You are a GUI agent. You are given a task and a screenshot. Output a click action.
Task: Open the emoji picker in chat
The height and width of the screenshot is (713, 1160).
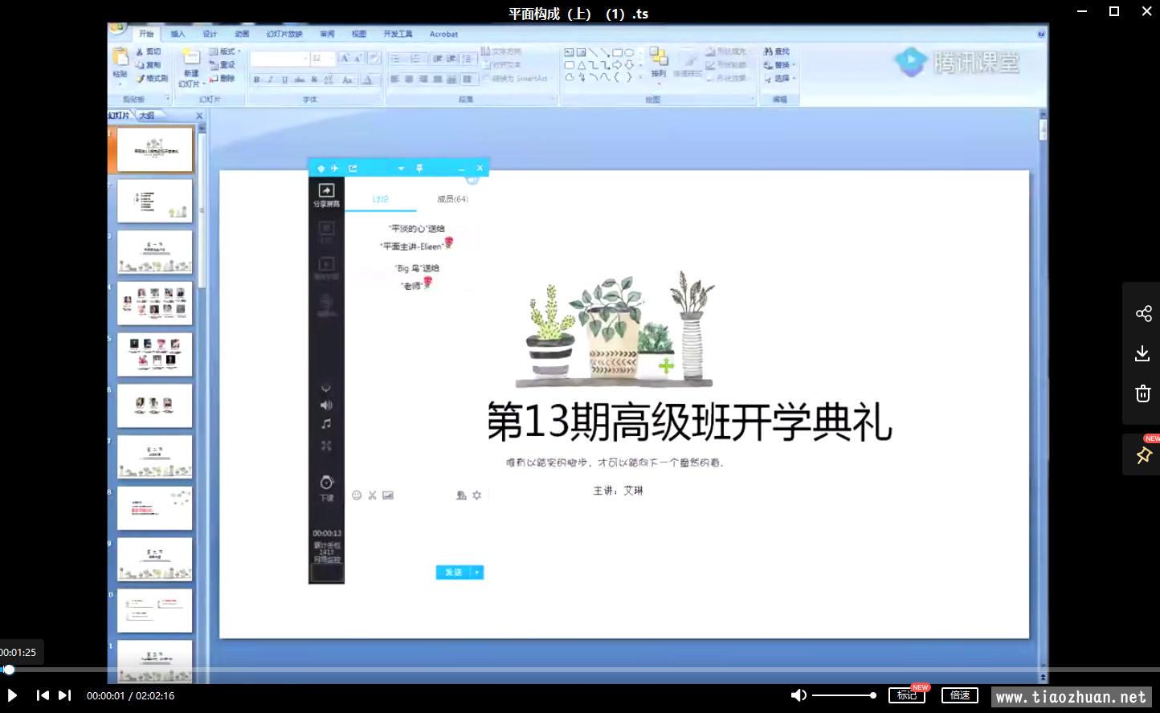pyautogui.click(x=357, y=495)
